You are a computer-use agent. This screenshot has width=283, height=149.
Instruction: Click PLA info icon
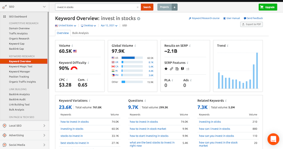[x=173, y=80]
